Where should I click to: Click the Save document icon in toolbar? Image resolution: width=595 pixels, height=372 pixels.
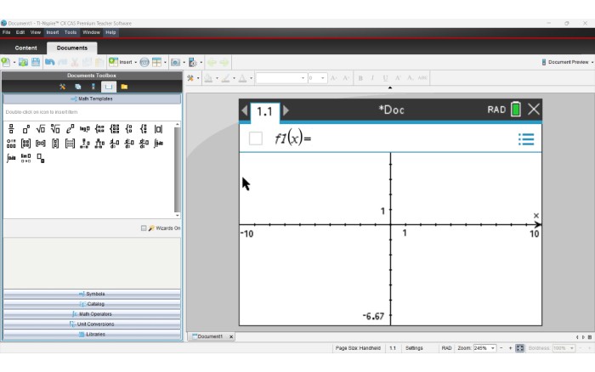pos(35,62)
